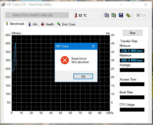This screenshot has height=126, width=153.
Task: Switch to the Error Scan tab
Action: [66, 24]
